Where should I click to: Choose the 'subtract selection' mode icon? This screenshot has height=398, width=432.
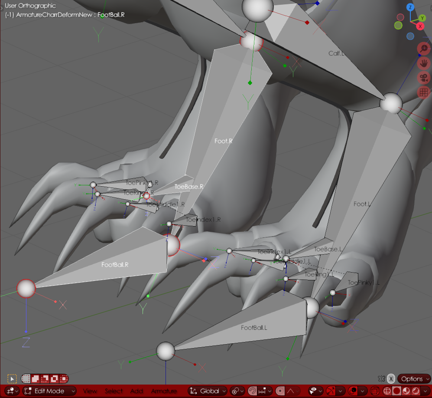coord(45,378)
